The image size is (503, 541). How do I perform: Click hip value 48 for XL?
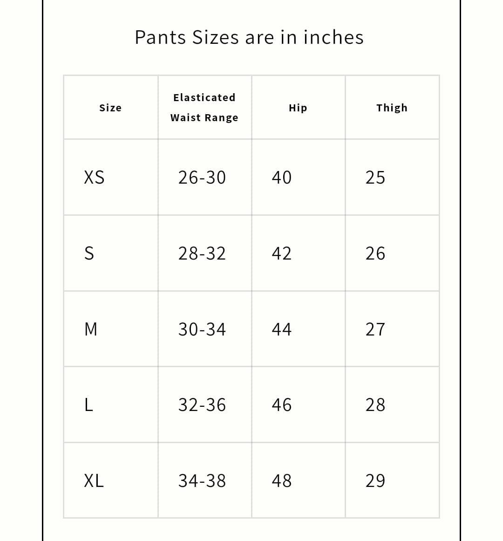click(x=282, y=480)
